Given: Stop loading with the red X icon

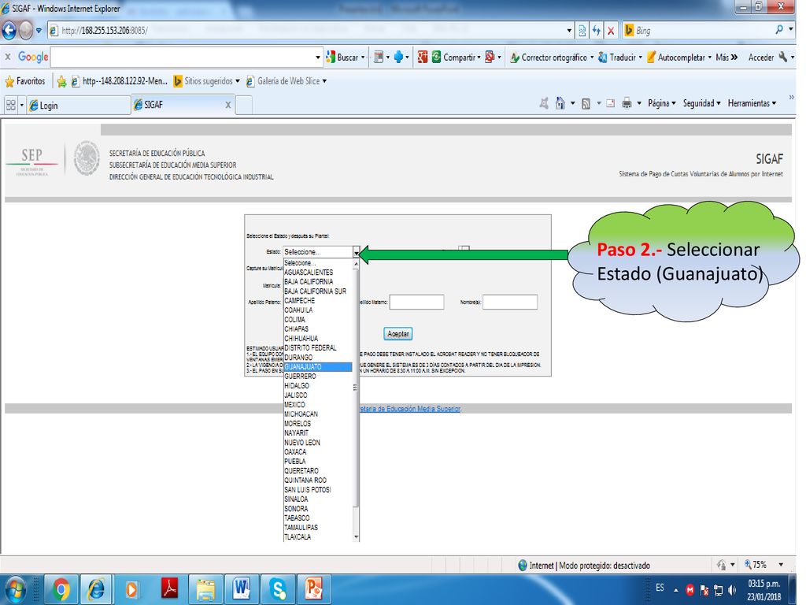Looking at the screenshot, I should 611,31.
